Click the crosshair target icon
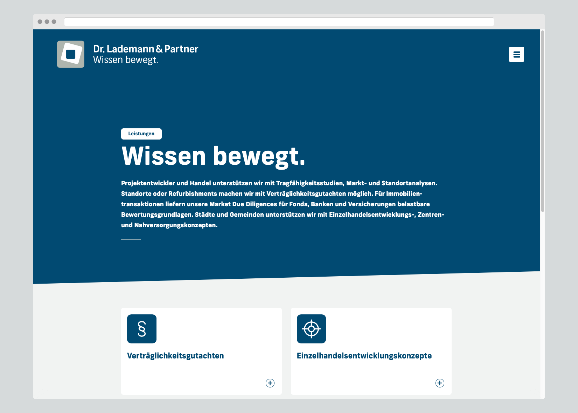The width and height of the screenshot is (578, 413). point(311,329)
